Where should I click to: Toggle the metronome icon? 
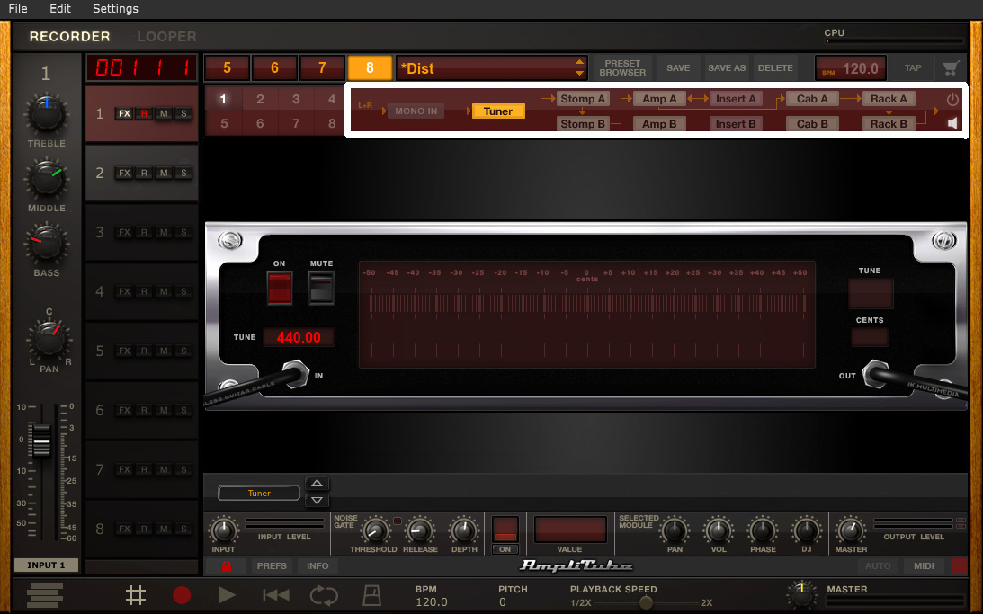pos(371,595)
